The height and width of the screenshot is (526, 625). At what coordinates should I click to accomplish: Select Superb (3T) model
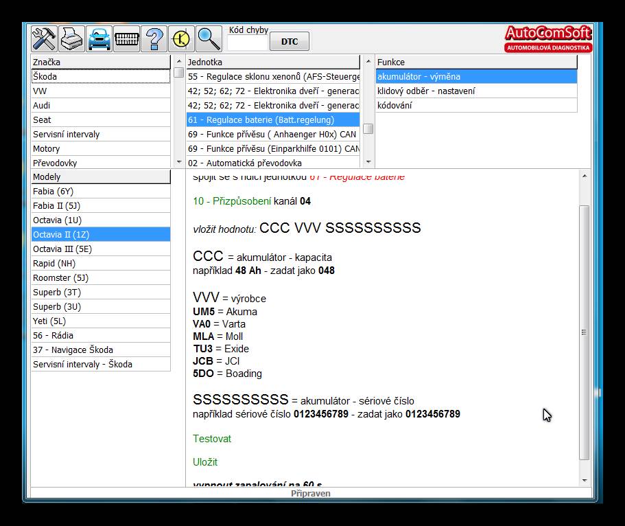(101, 292)
